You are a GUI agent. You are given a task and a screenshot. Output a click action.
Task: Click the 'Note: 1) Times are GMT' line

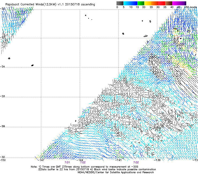pyautogui.click(x=85, y=167)
